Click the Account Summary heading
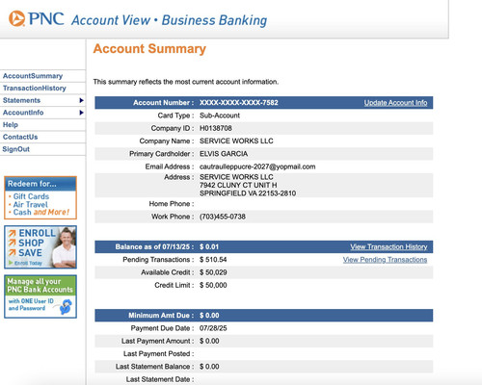Screen dimensions: 482x385 (x=149, y=49)
